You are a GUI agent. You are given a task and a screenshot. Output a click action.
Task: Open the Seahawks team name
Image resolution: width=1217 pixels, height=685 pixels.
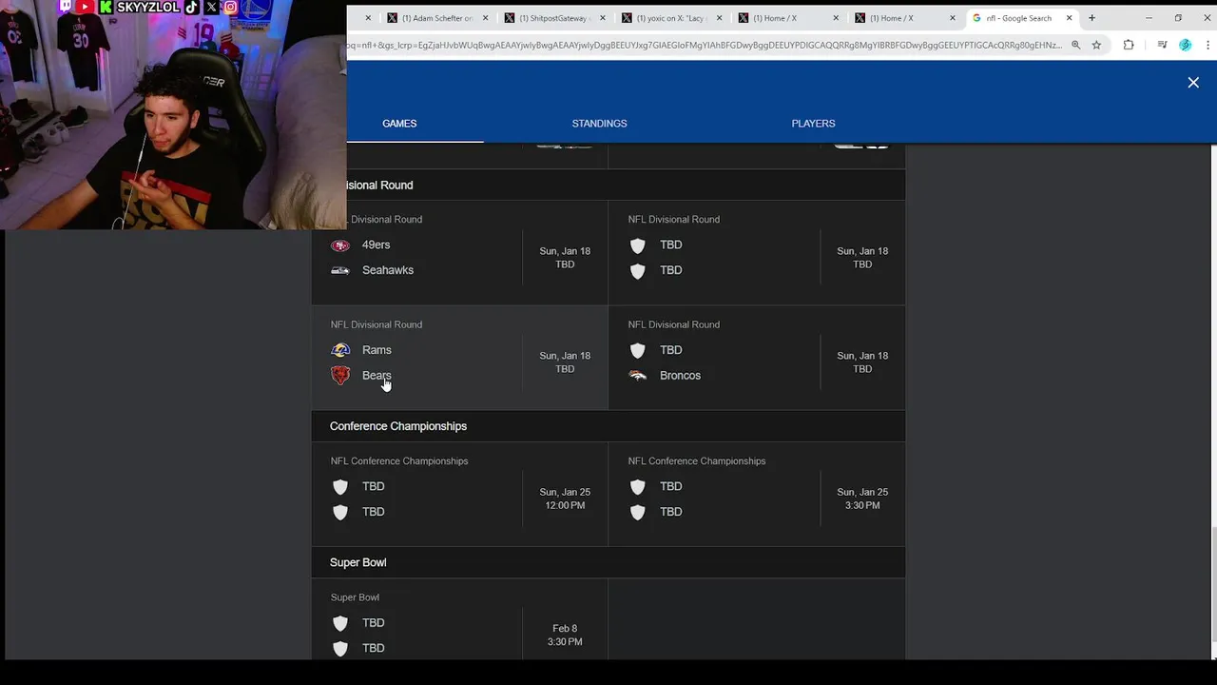pos(388,270)
